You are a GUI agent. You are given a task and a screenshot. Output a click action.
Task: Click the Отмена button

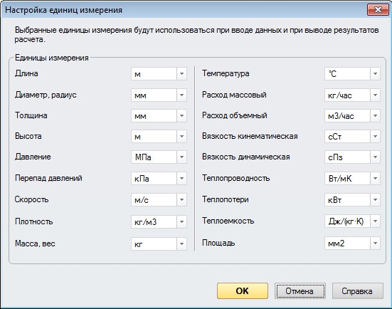pyautogui.click(x=300, y=290)
